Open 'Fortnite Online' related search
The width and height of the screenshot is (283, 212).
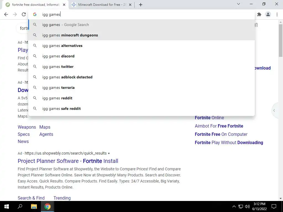coord(209,118)
